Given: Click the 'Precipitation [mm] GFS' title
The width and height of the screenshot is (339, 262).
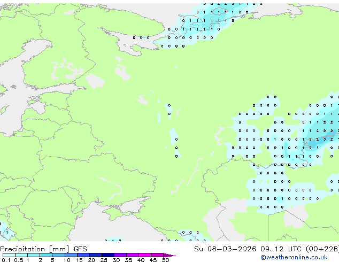Looking at the screenshot, I should [43, 249].
